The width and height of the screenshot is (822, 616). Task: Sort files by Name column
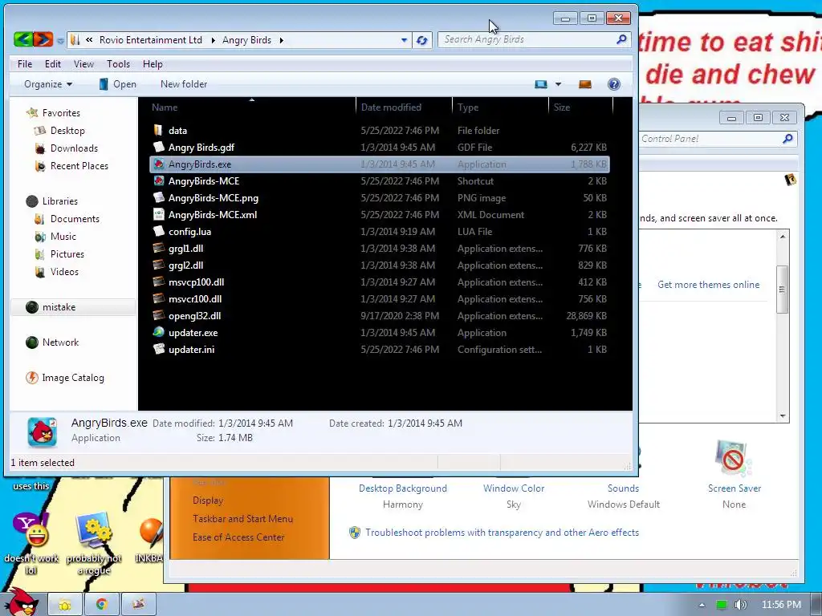point(249,107)
